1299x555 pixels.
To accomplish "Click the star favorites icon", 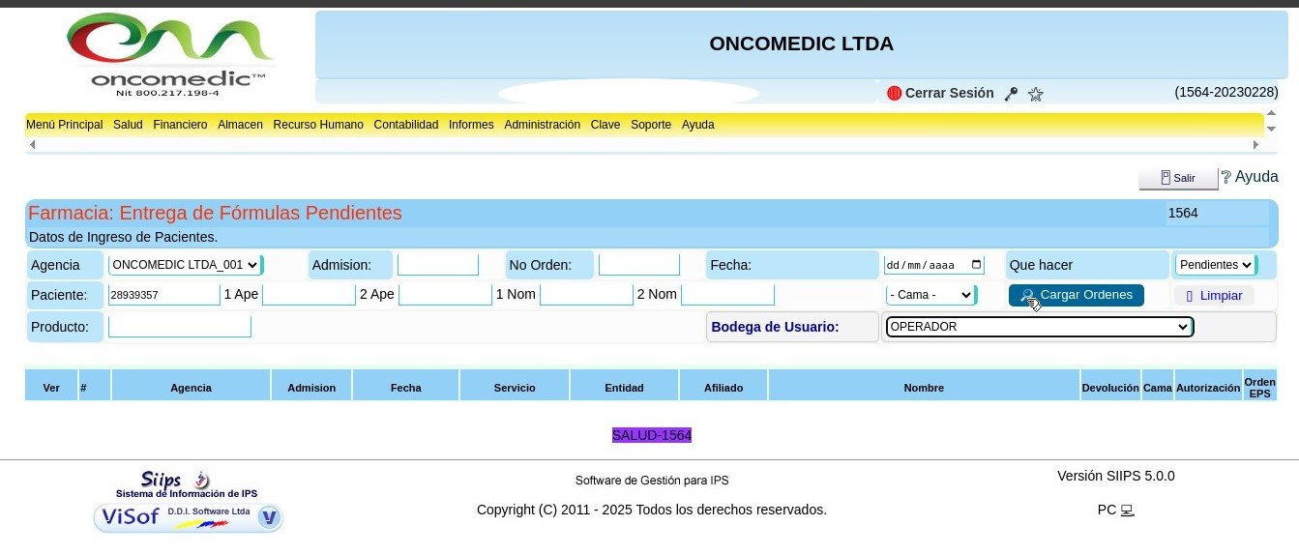I will coord(1036,94).
